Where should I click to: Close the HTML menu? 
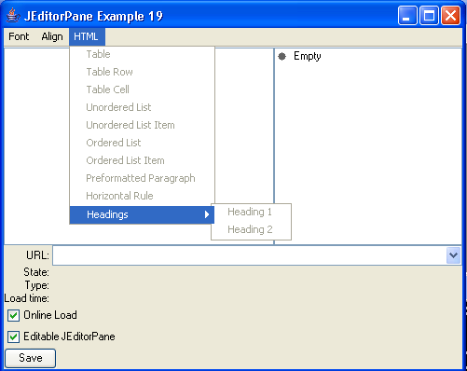pyautogui.click(x=87, y=36)
